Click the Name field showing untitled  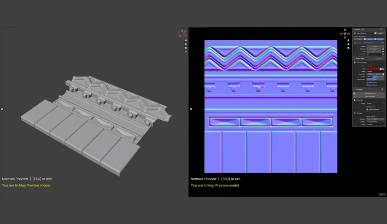(375, 72)
